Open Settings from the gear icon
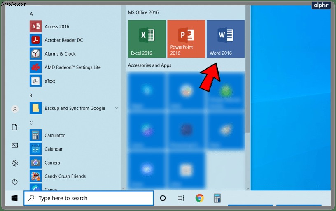 14,163
